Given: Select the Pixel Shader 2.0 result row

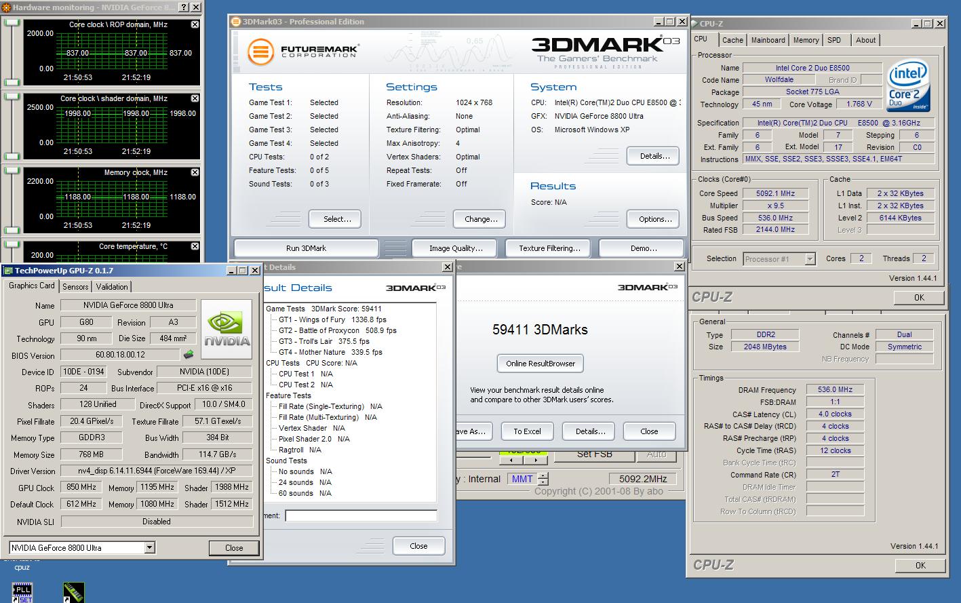Looking at the screenshot, I should 314,439.
